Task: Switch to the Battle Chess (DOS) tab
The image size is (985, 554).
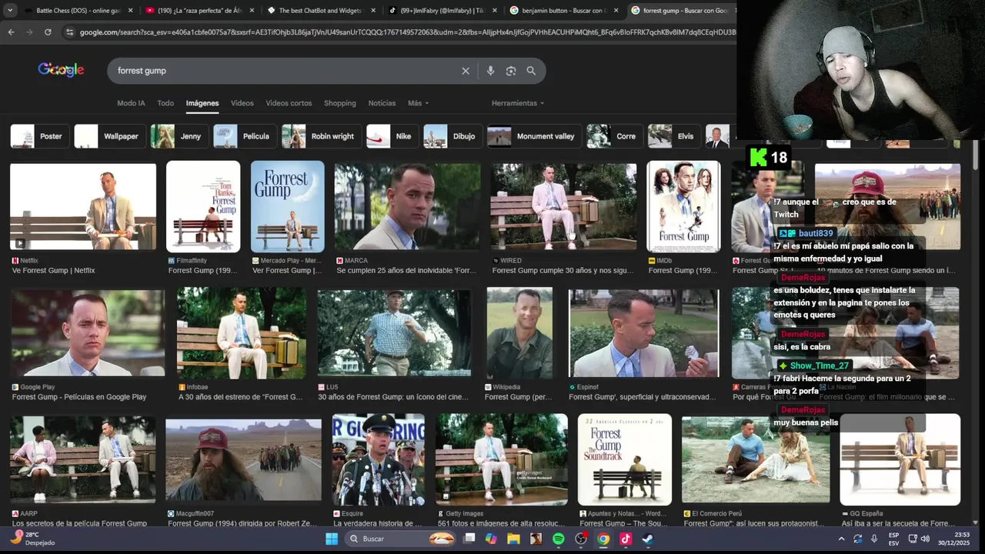Action: point(78,11)
